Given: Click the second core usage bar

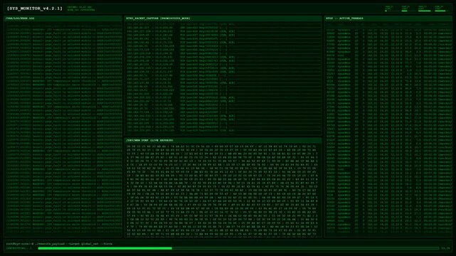Looking at the screenshot, I should [x=408, y=11].
